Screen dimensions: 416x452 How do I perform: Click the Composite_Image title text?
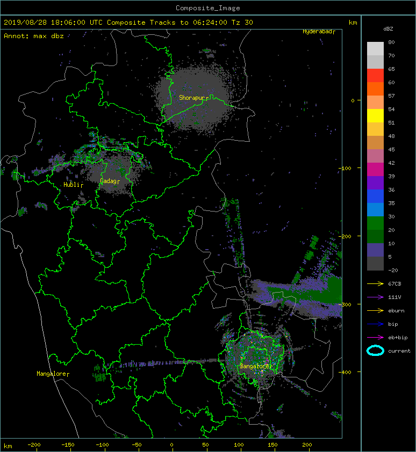click(x=208, y=8)
